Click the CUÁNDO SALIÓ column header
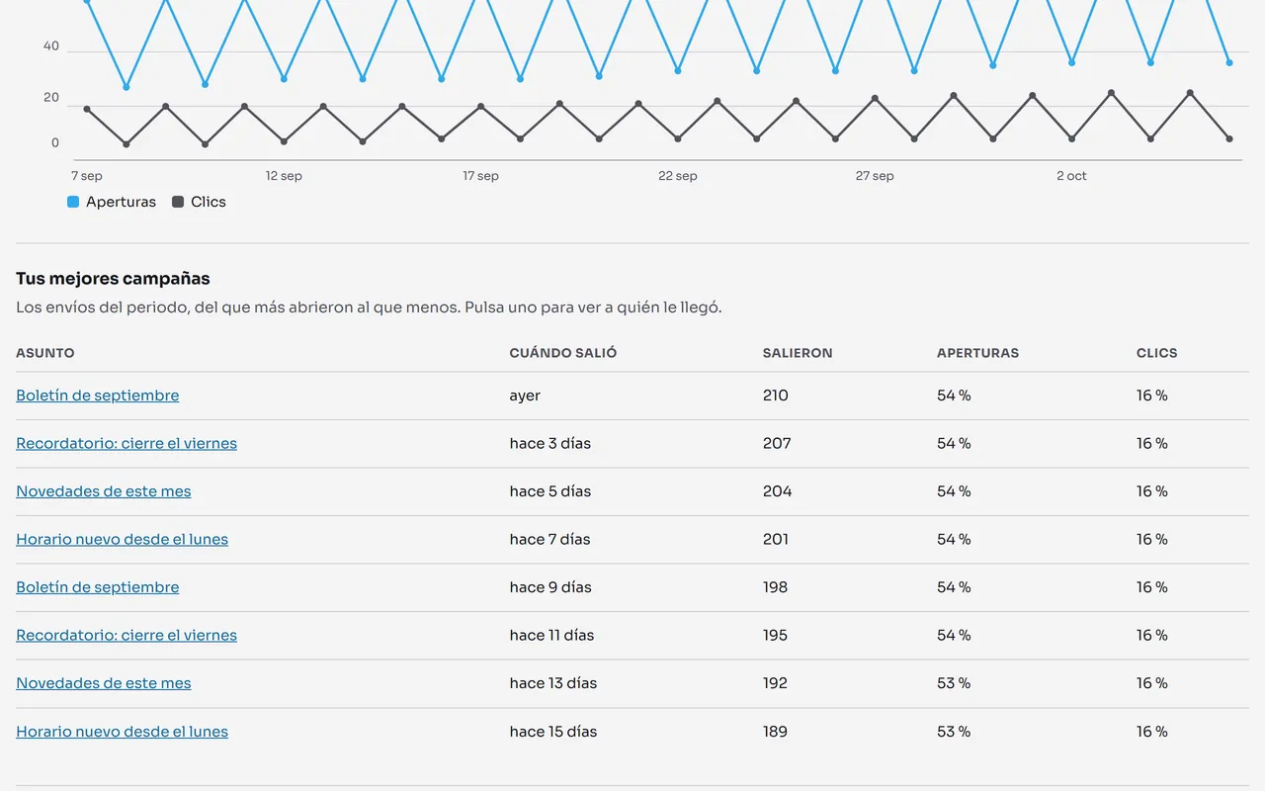 [563, 353]
